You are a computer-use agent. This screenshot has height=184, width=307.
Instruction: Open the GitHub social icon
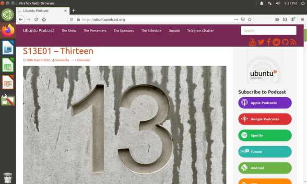(x=285, y=42)
